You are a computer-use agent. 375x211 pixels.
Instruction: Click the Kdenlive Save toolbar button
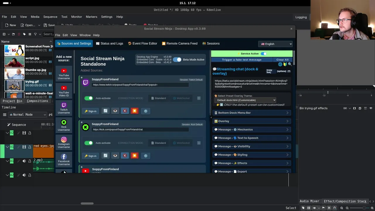(49, 25)
